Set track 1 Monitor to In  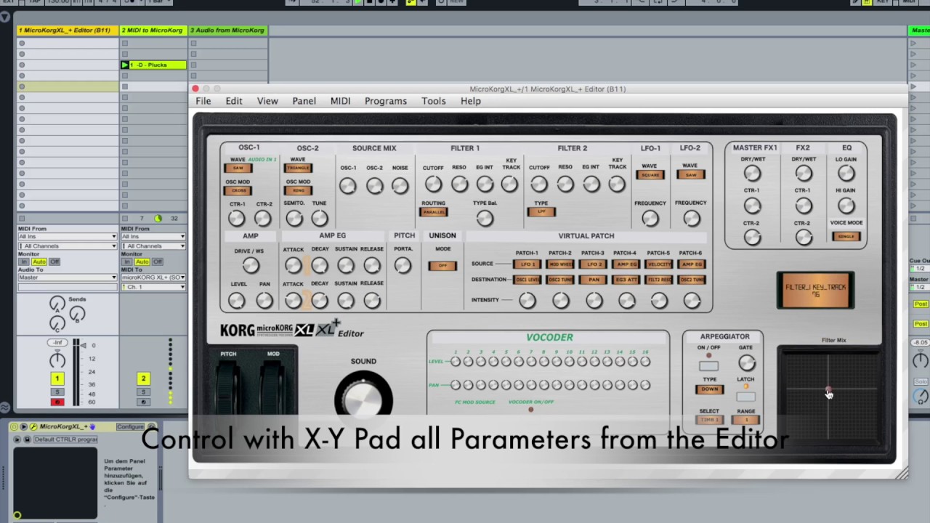coord(23,261)
